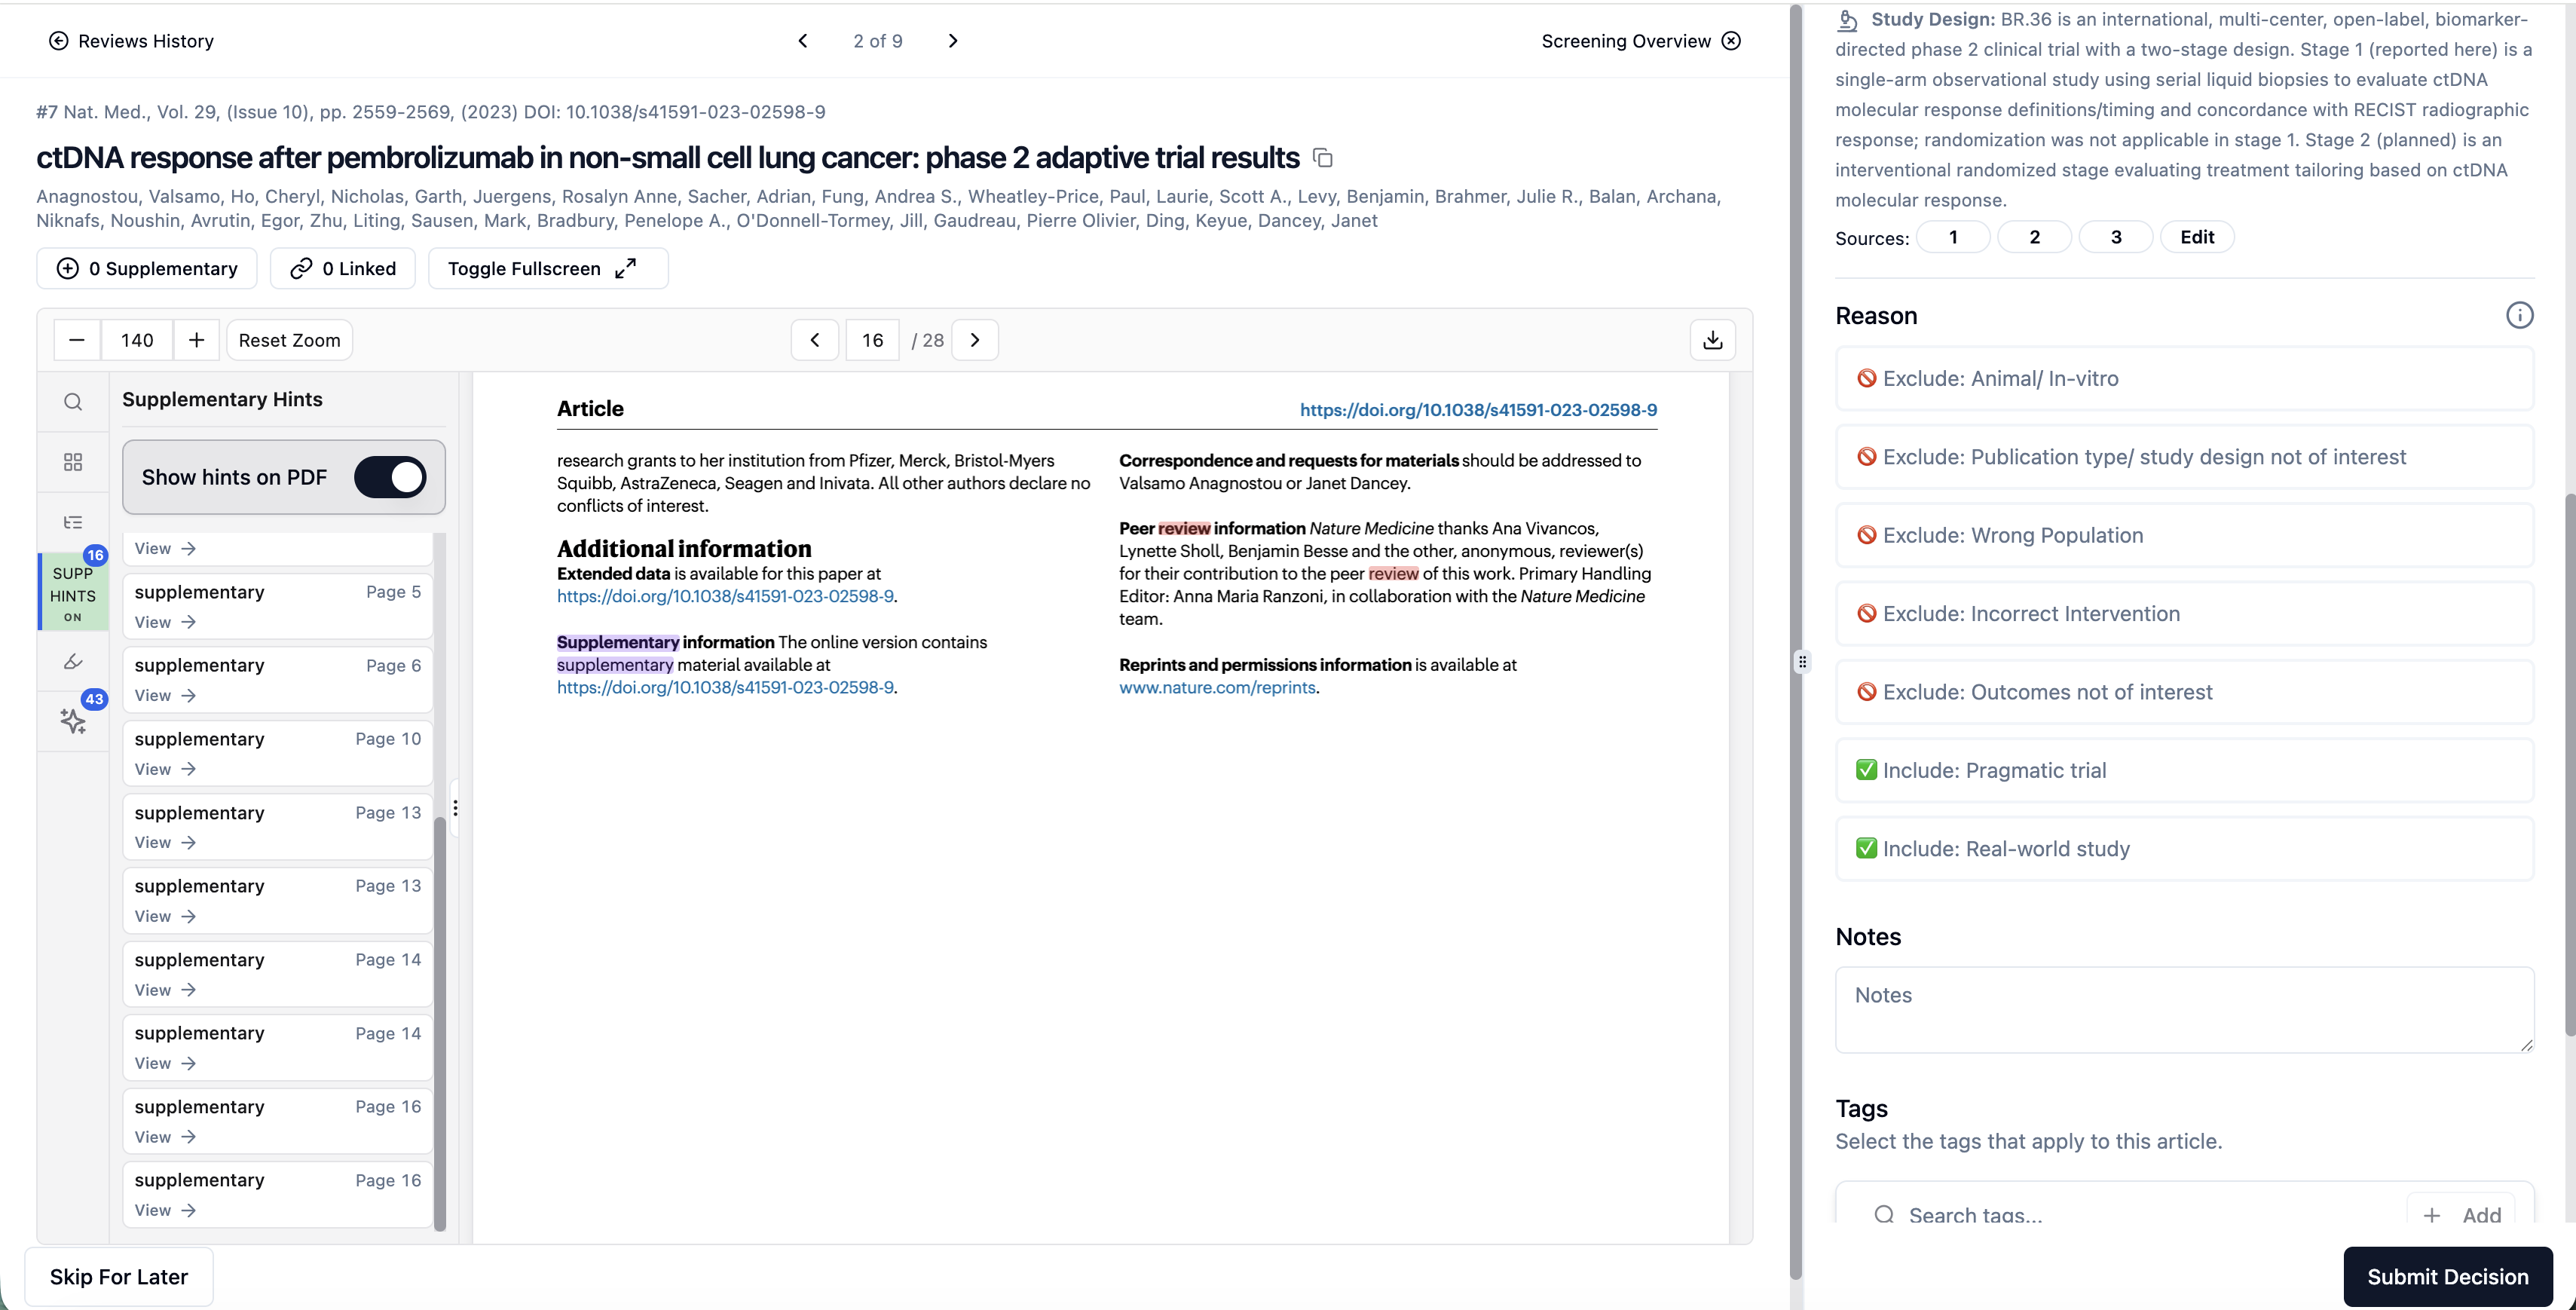Go to previous PDF page

[815, 340]
